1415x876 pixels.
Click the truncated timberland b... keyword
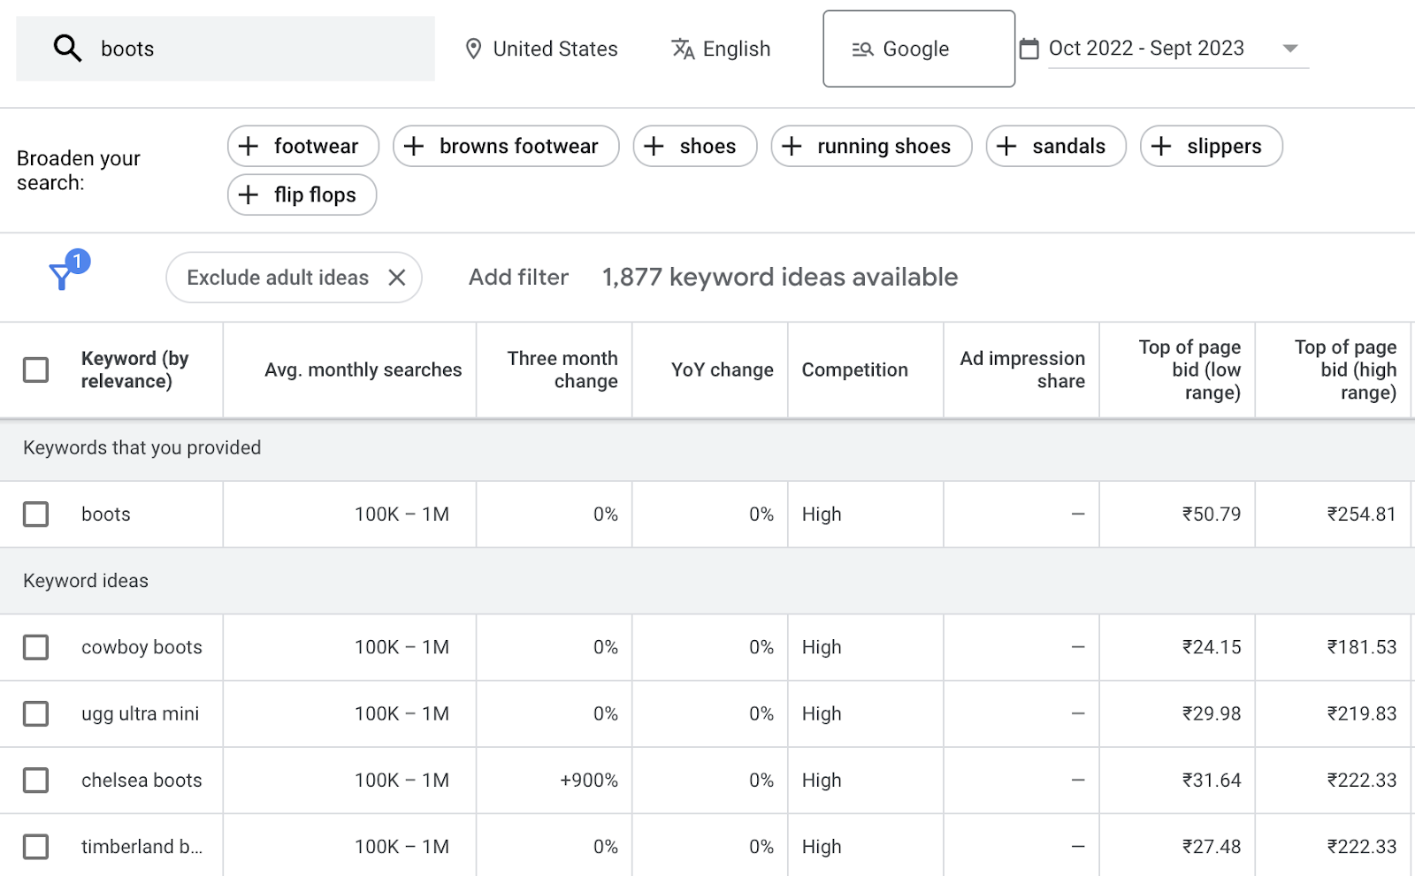coord(141,846)
